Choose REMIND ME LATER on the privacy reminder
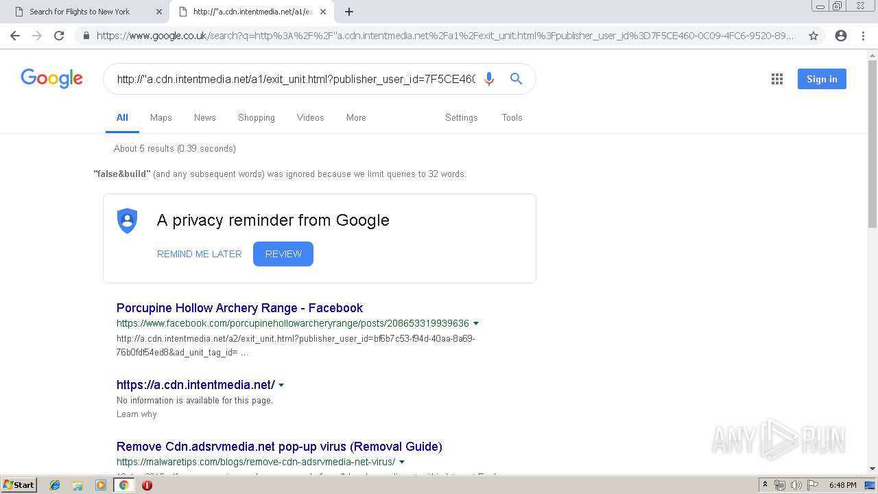This screenshot has width=878, height=494. (x=200, y=254)
